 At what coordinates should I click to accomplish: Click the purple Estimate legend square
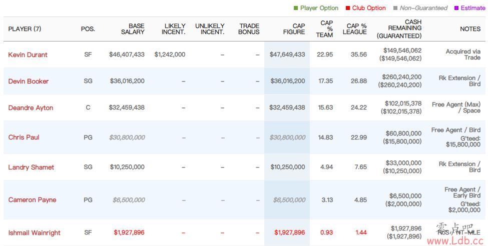point(456,8)
